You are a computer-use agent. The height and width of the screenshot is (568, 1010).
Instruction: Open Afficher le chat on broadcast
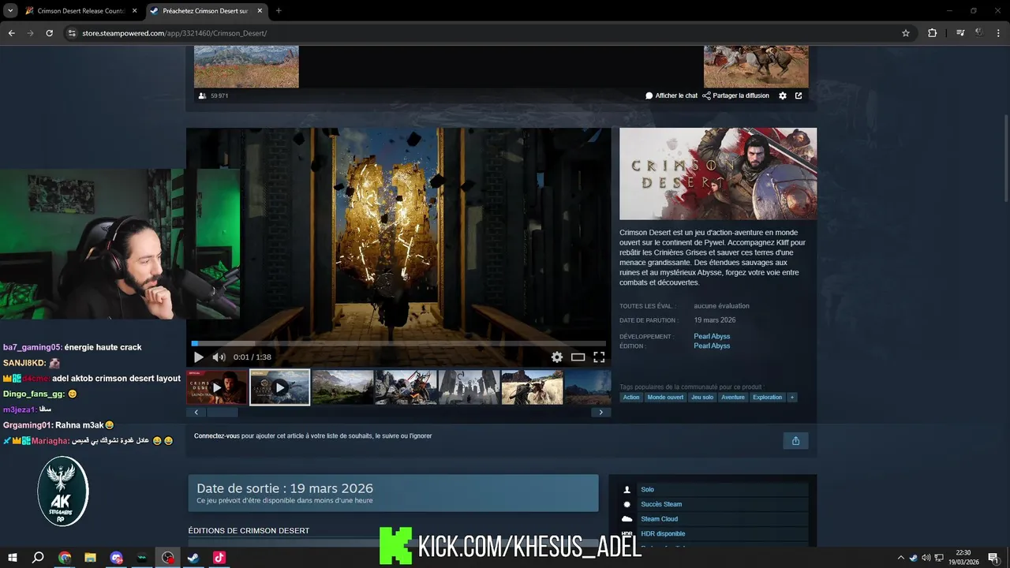671,95
